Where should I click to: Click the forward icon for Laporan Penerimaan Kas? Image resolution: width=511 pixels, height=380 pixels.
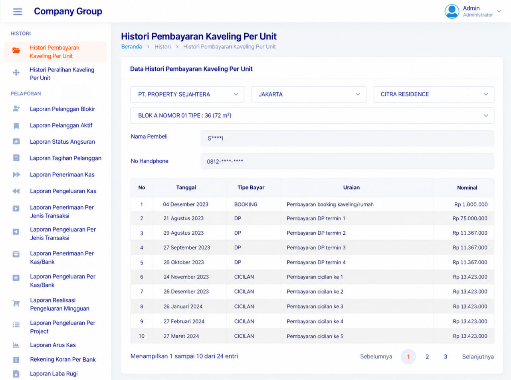click(16, 174)
